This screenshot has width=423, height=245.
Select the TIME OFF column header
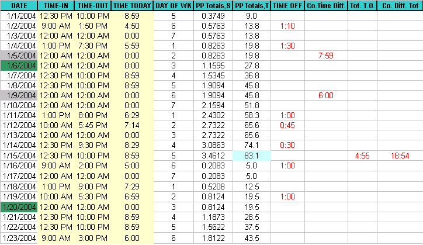288,5
